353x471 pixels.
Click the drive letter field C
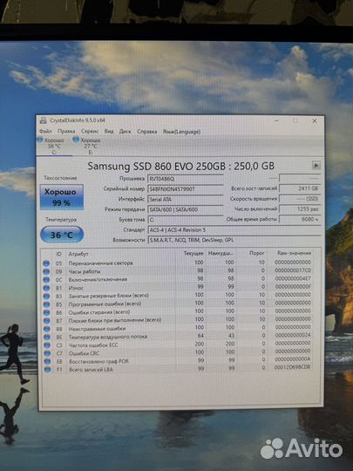point(185,220)
